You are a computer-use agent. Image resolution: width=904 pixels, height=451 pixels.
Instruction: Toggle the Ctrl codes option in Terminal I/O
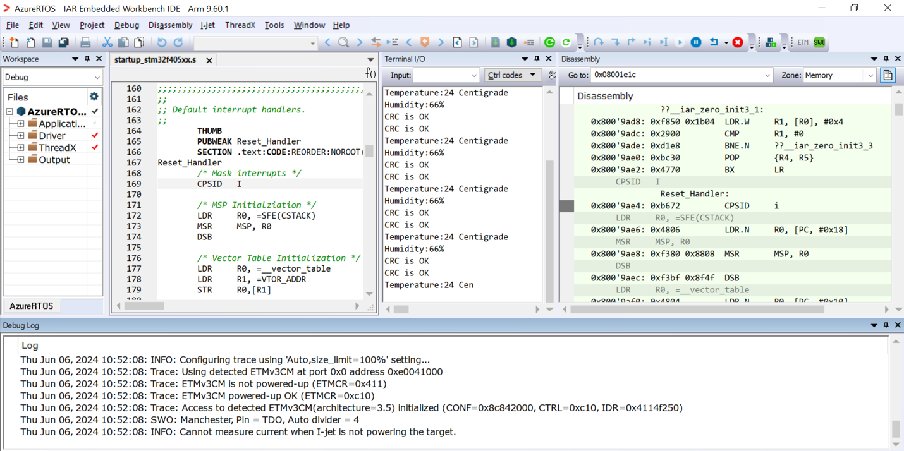512,75
